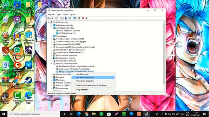
Task: Select NVIDIA GeForce 210 device
Action: [x=67, y=33]
